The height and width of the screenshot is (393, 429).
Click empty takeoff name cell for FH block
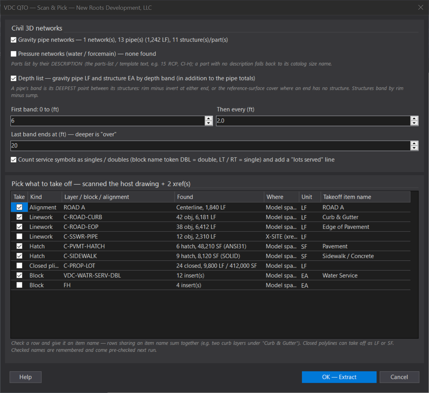pos(365,285)
